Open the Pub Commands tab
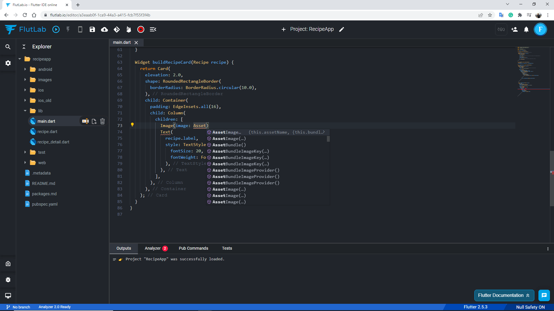This screenshot has height=311, width=554. tap(193, 248)
